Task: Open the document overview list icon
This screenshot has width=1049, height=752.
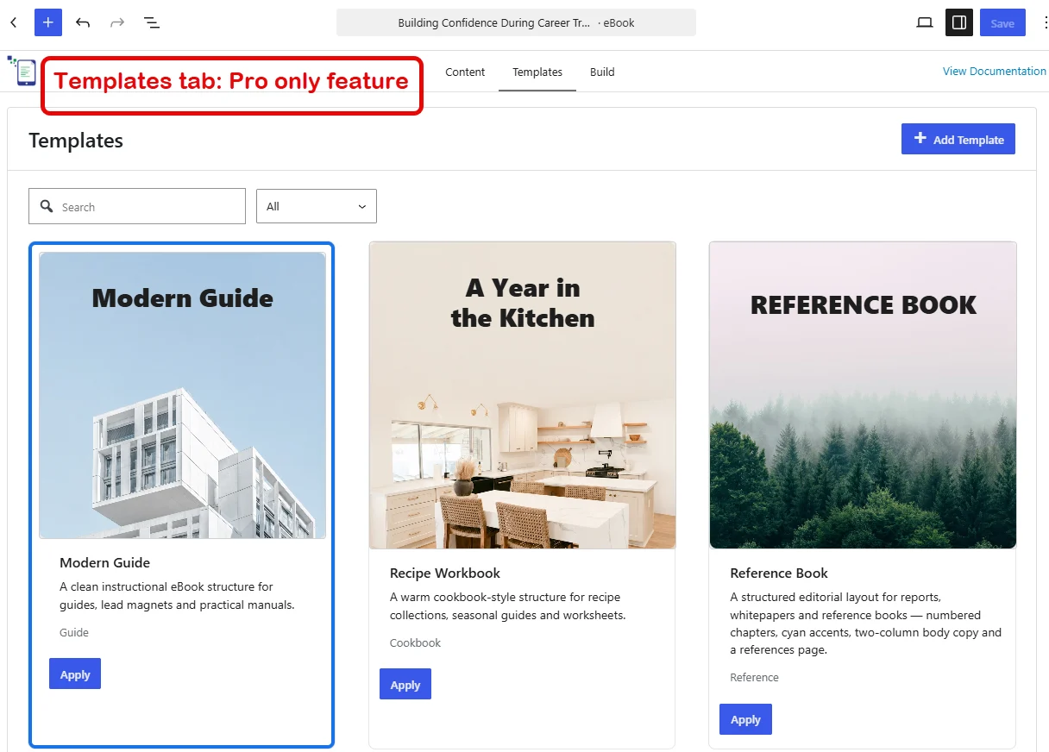Action: 152,22
